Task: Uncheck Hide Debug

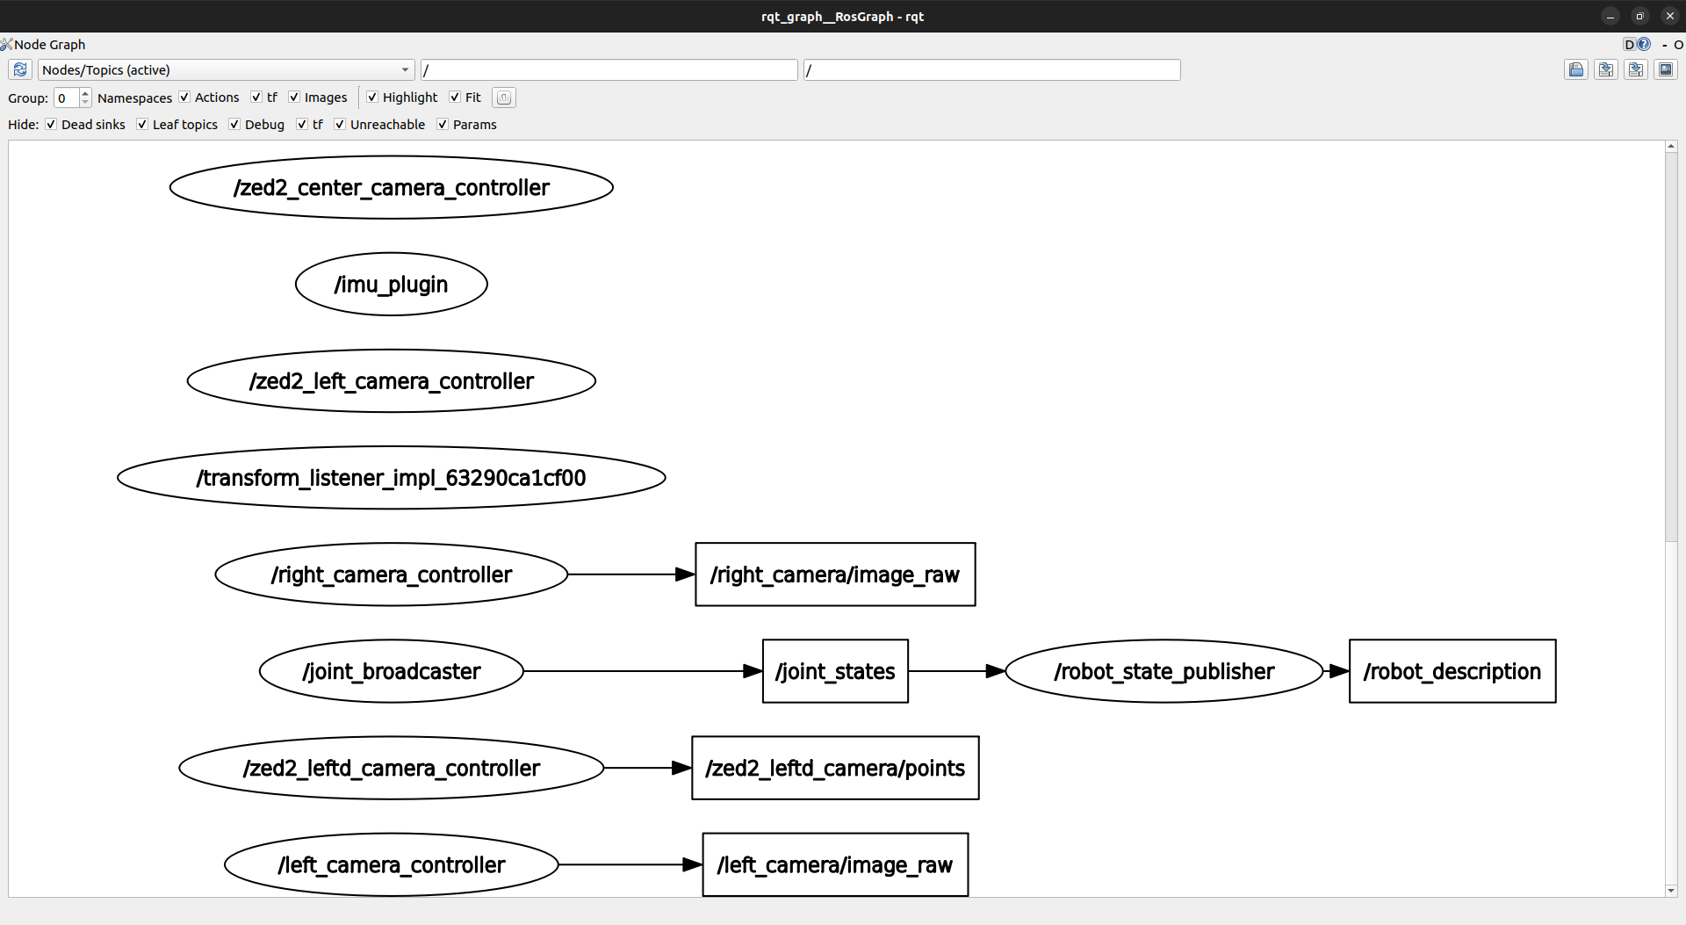Action: pyautogui.click(x=234, y=124)
